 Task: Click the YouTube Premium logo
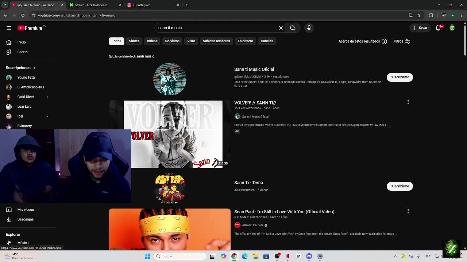[30, 28]
